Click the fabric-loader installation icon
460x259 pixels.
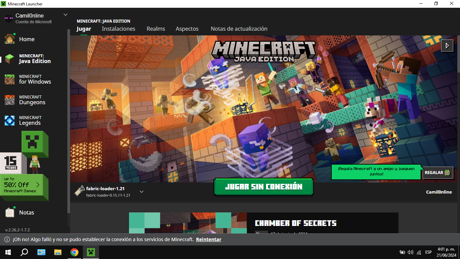79,191
